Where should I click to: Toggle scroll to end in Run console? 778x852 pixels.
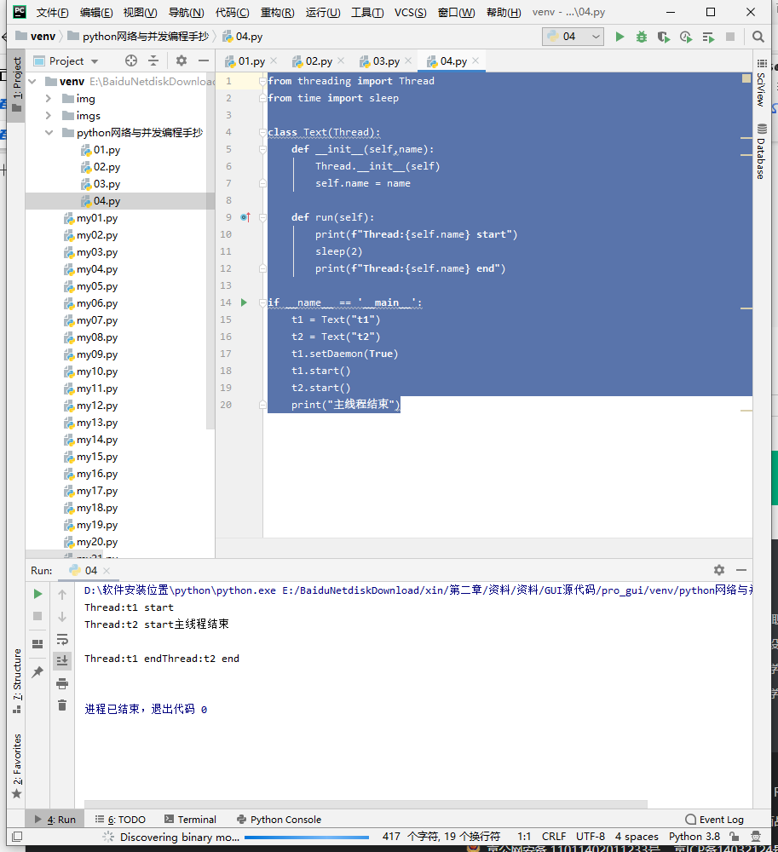[x=62, y=661]
